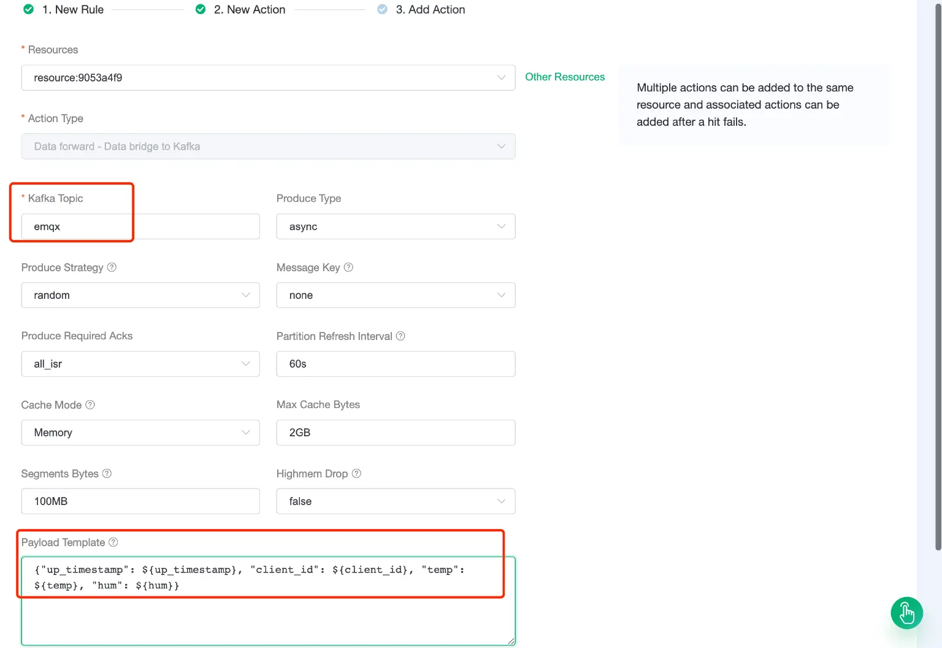942x648 pixels.
Task: Open Produce Strategy random dropdown
Action: pyautogui.click(x=140, y=295)
